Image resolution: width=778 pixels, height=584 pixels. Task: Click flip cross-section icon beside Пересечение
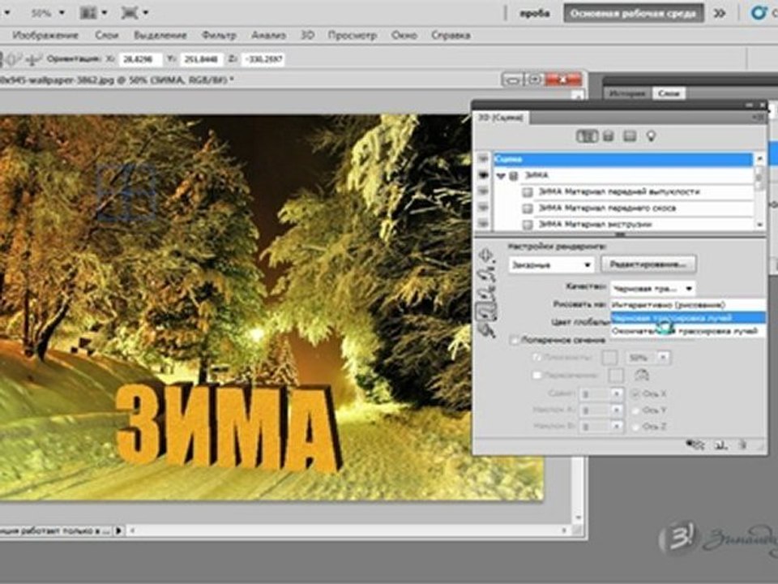point(642,375)
